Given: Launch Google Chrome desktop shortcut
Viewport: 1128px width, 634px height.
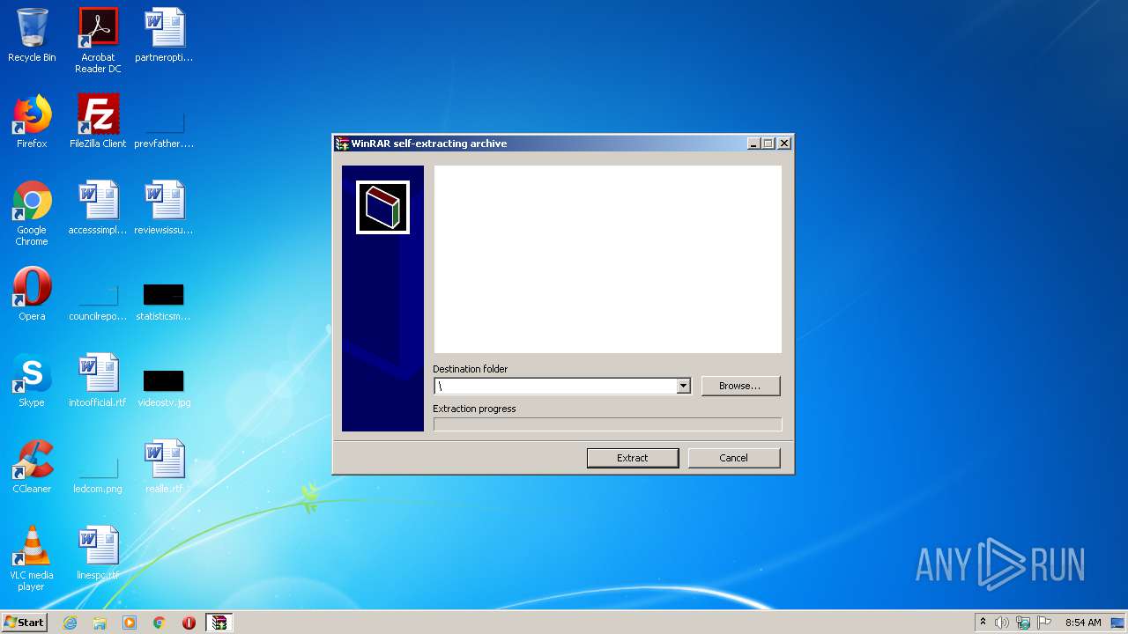Looking at the screenshot, I should point(32,213).
